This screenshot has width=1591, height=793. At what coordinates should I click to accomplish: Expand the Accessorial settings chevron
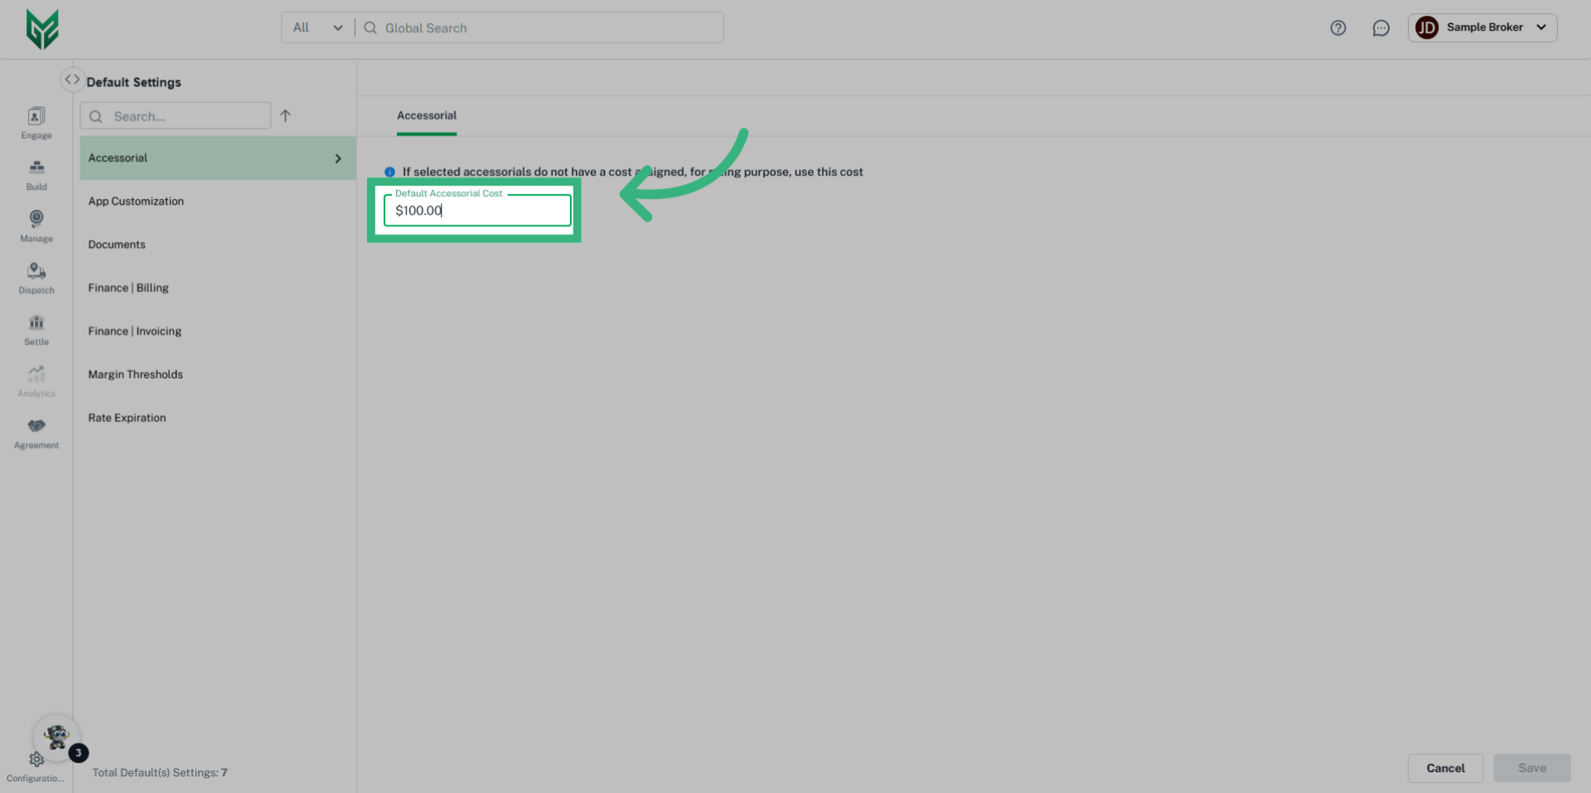tap(337, 157)
